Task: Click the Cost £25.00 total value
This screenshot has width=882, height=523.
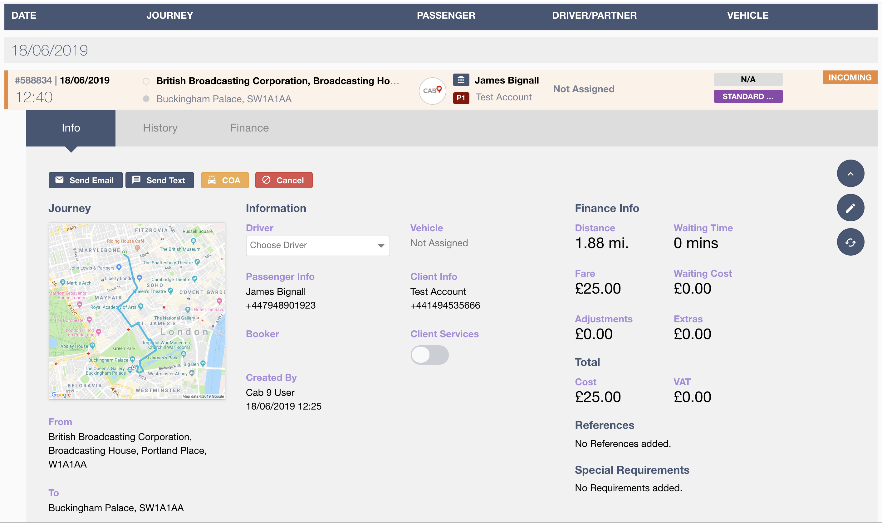Action: pyautogui.click(x=598, y=397)
